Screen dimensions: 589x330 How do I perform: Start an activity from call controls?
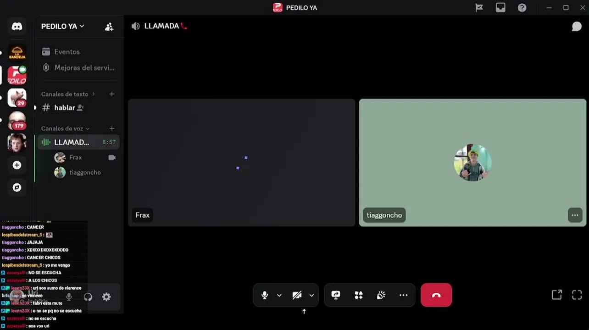[x=359, y=295]
